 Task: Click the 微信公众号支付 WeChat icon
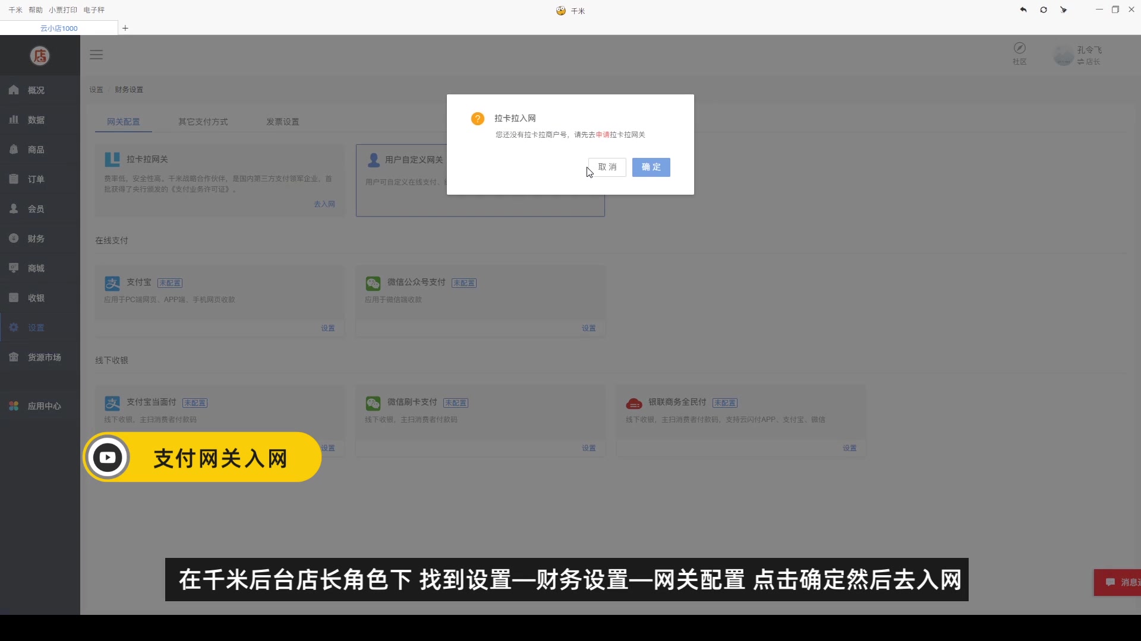[373, 284]
